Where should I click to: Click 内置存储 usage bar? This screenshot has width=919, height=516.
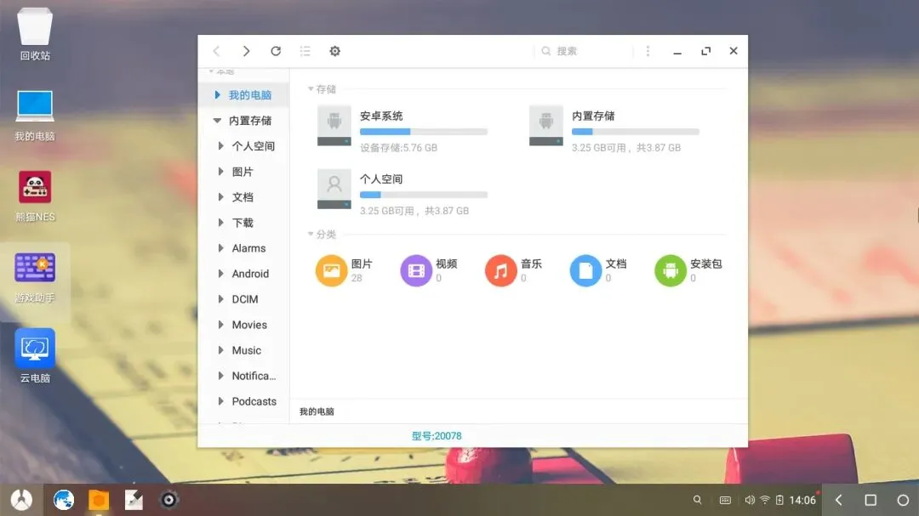click(636, 132)
